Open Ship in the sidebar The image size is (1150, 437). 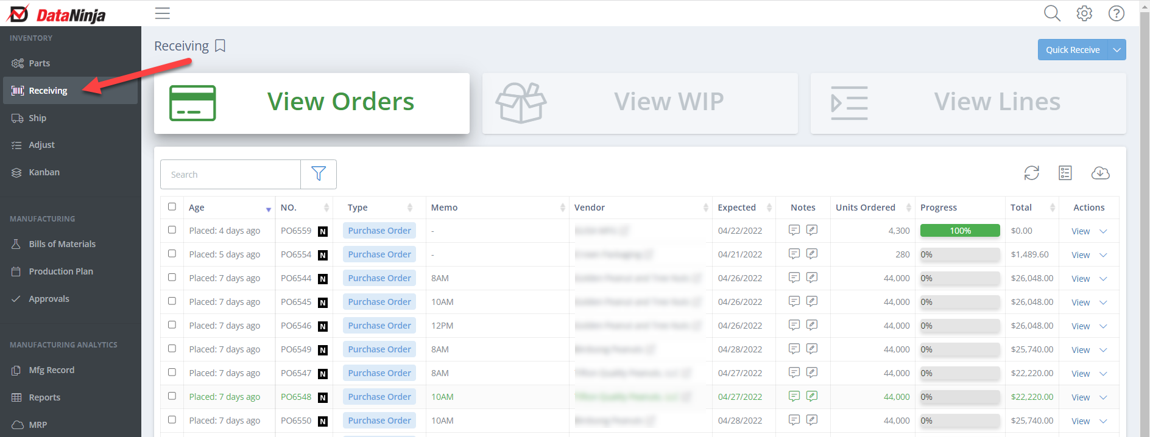click(x=70, y=118)
